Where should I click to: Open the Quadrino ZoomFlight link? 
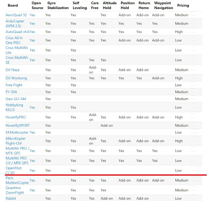pyautogui.click(x=15, y=190)
